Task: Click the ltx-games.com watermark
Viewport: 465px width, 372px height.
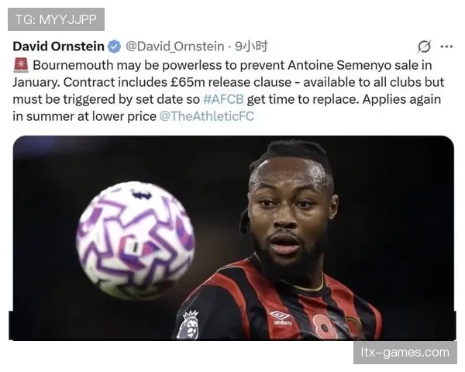Action: 405,353
